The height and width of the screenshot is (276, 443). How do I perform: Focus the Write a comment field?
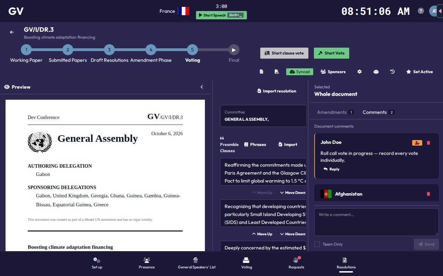376,222
